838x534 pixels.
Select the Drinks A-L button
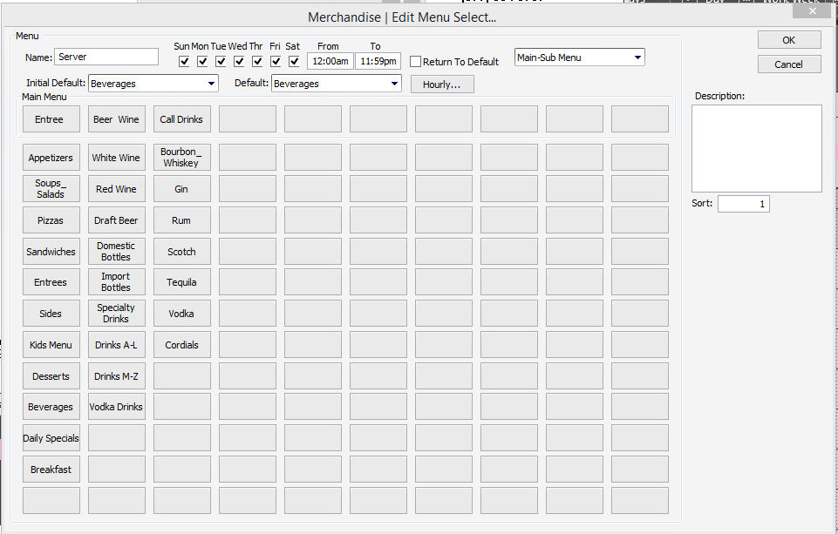pos(117,345)
